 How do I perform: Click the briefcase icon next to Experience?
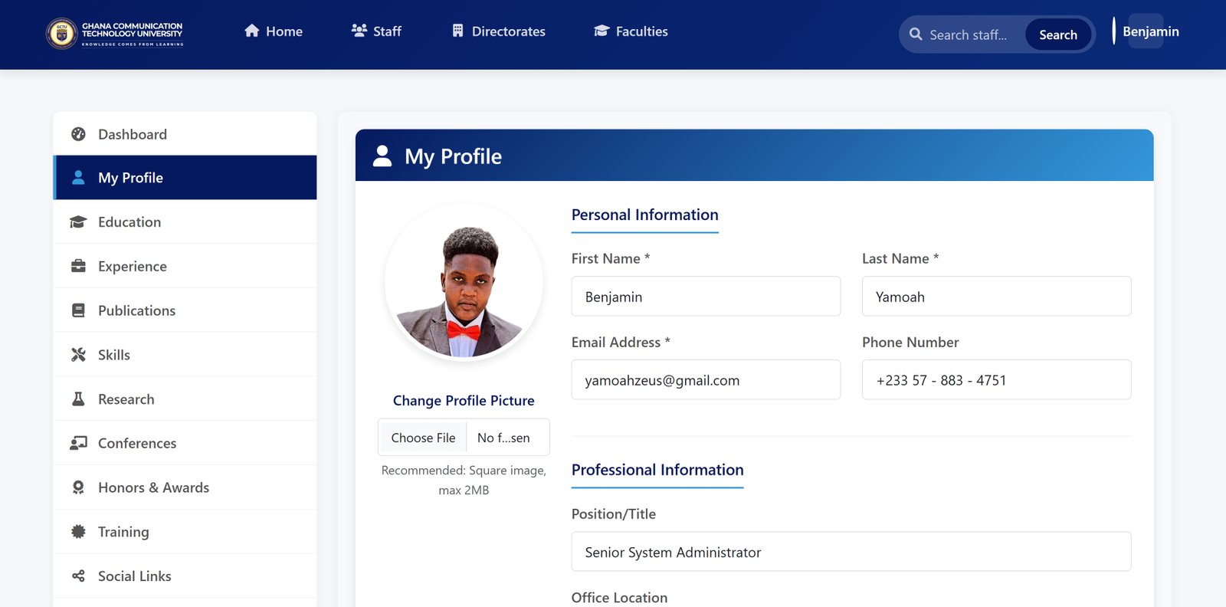(78, 266)
